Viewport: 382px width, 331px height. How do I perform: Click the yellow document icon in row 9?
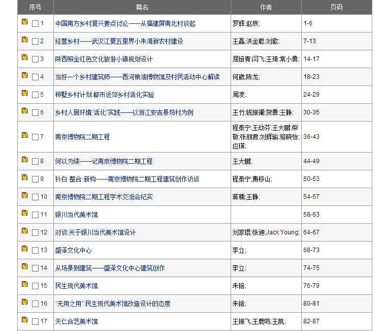(x=24, y=177)
